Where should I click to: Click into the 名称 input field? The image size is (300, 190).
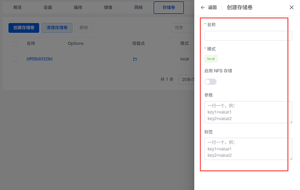coord(248,36)
